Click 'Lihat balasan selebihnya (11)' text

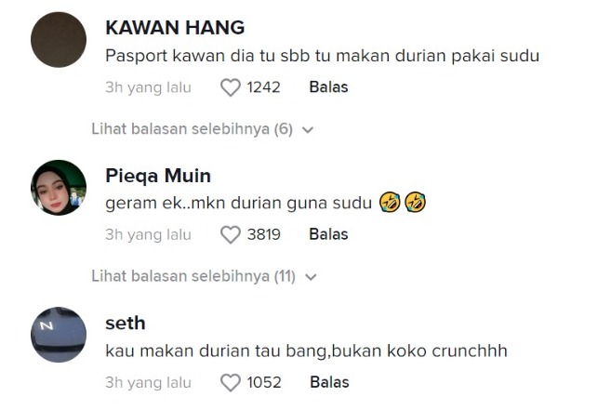193,276
